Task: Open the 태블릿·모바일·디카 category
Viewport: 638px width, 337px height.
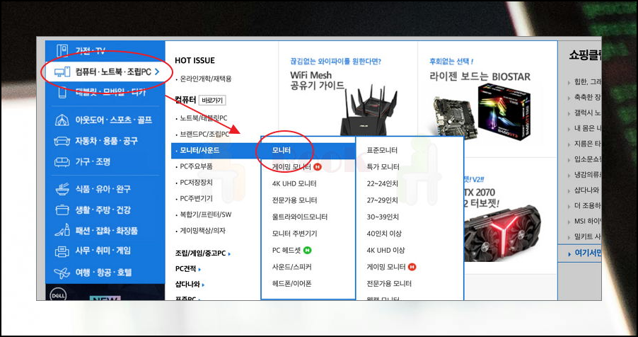Action: [x=110, y=93]
